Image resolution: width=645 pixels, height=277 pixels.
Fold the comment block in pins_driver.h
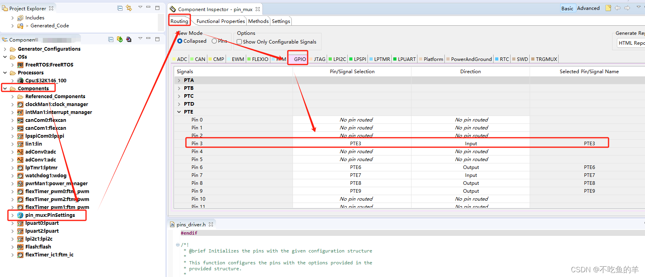click(x=178, y=245)
